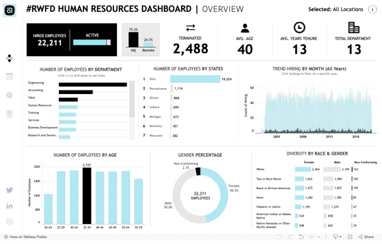Expand the Accounting department row

click(x=35, y=90)
